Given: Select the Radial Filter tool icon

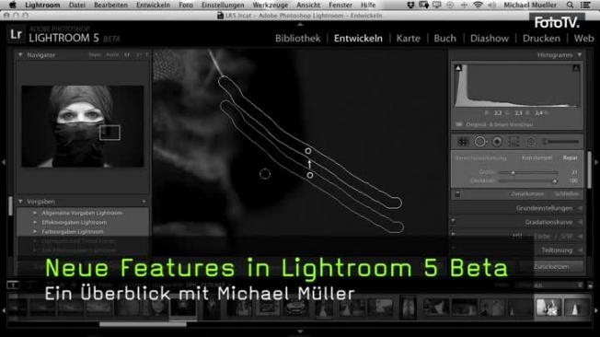Looking at the screenshot, I should [530, 142].
